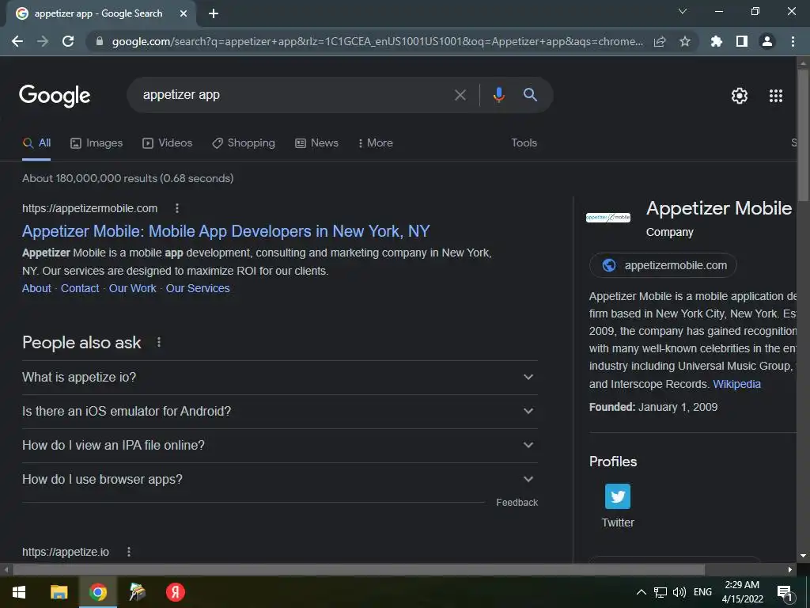Screen dimensions: 810x608
Task: Open the Chrome extensions puzzle icon
Action: tap(717, 41)
